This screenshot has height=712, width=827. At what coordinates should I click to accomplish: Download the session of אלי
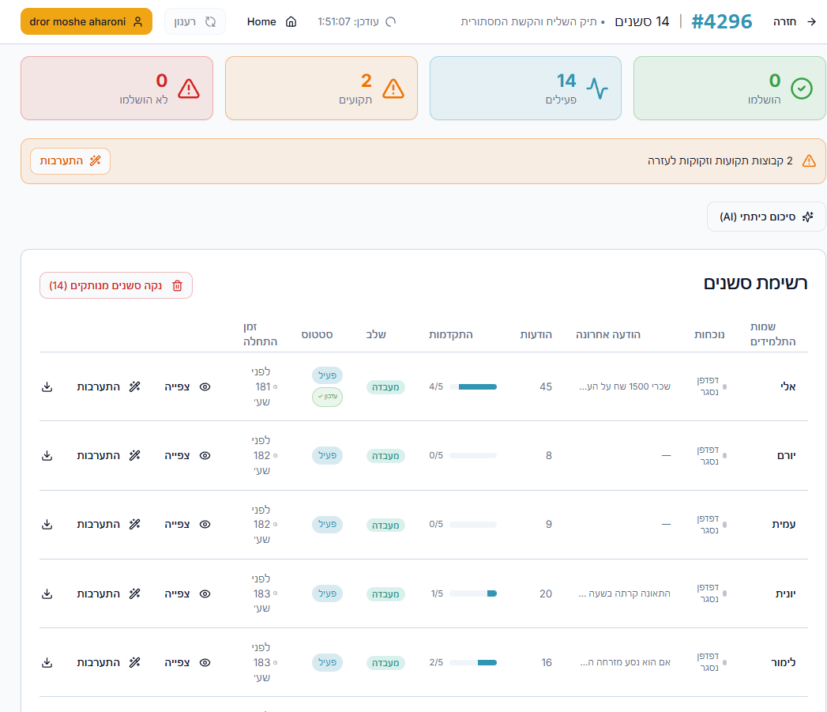pos(47,387)
